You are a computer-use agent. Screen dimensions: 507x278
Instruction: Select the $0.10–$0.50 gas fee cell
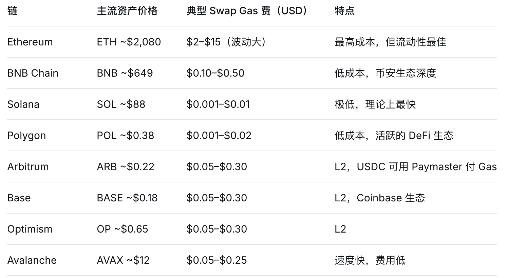pyautogui.click(x=215, y=73)
